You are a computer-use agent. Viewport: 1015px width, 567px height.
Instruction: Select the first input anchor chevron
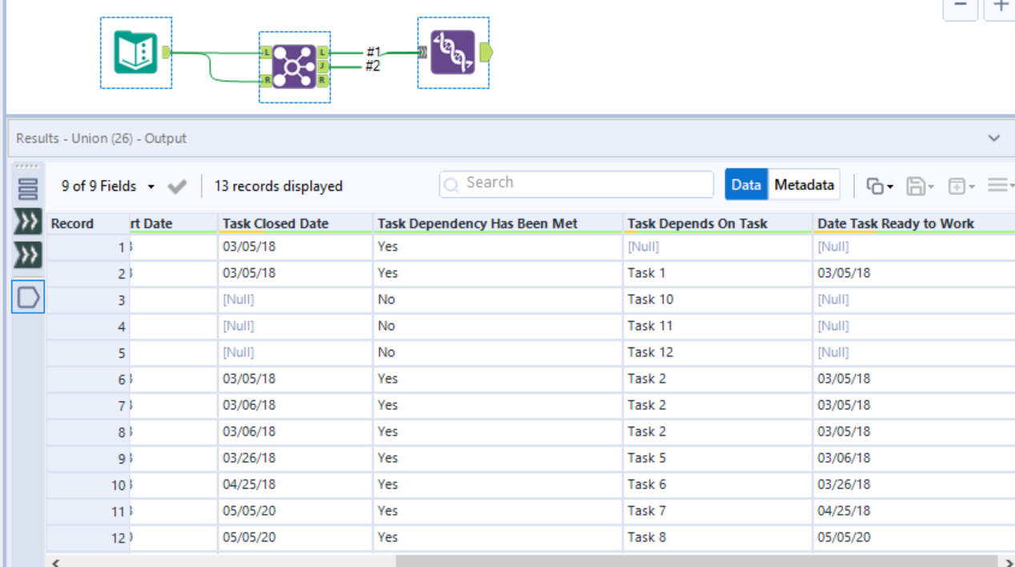click(x=27, y=221)
